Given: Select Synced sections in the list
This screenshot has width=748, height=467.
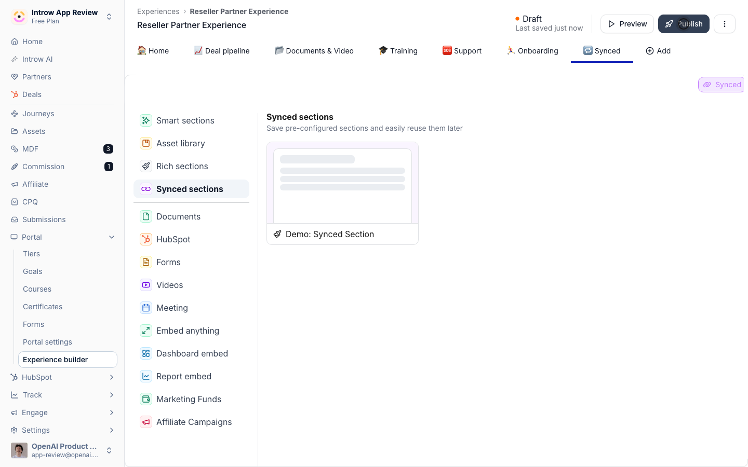Looking at the screenshot, I should [x=191, y=189].
